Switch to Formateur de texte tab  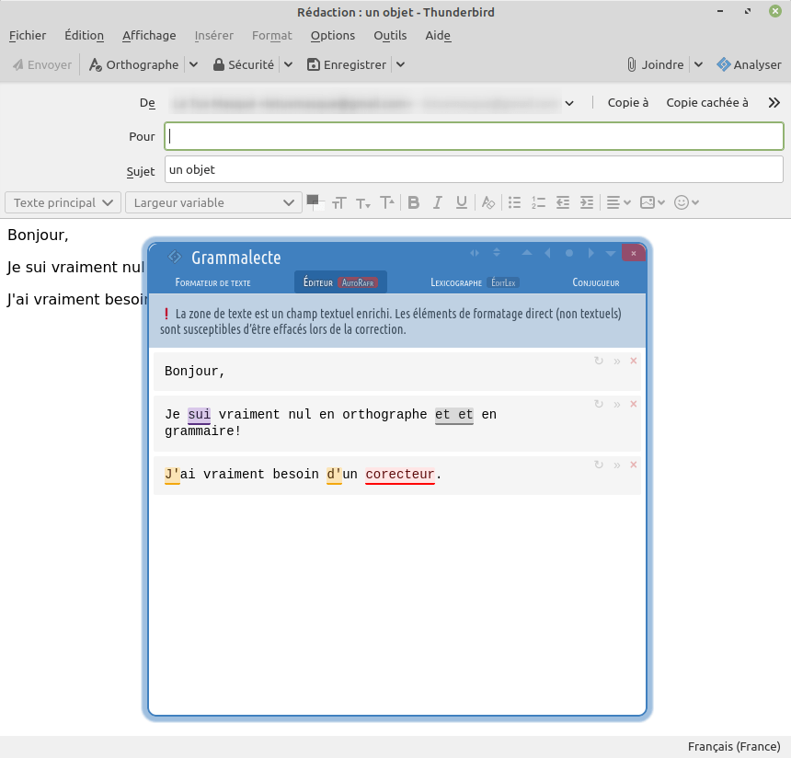point(212,282)
